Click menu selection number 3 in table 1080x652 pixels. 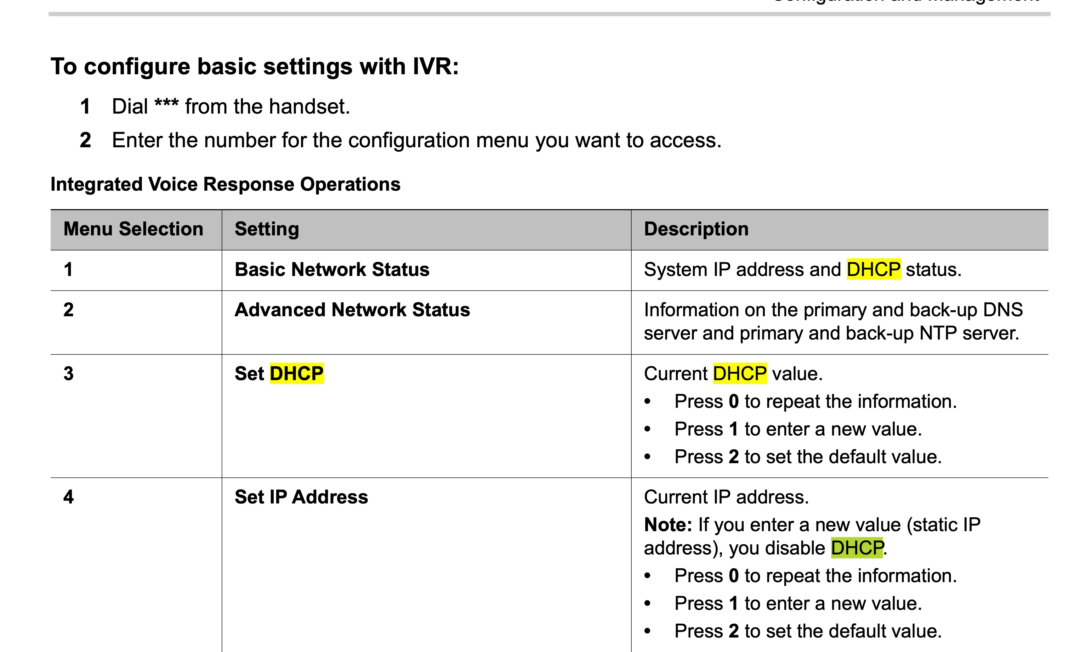coord(68,374)
